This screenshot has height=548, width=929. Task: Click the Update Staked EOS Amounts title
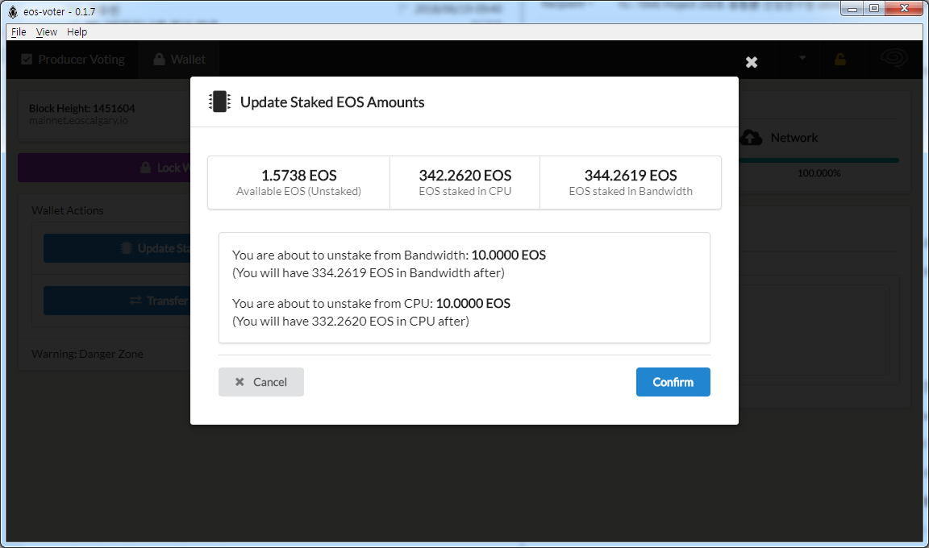[331, 102]
